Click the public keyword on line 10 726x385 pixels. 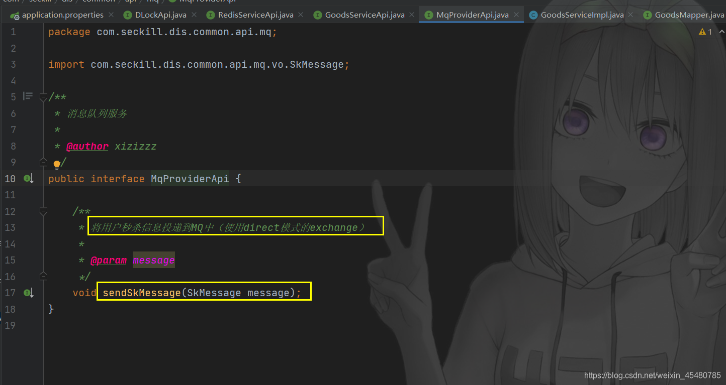pos(66,179)
